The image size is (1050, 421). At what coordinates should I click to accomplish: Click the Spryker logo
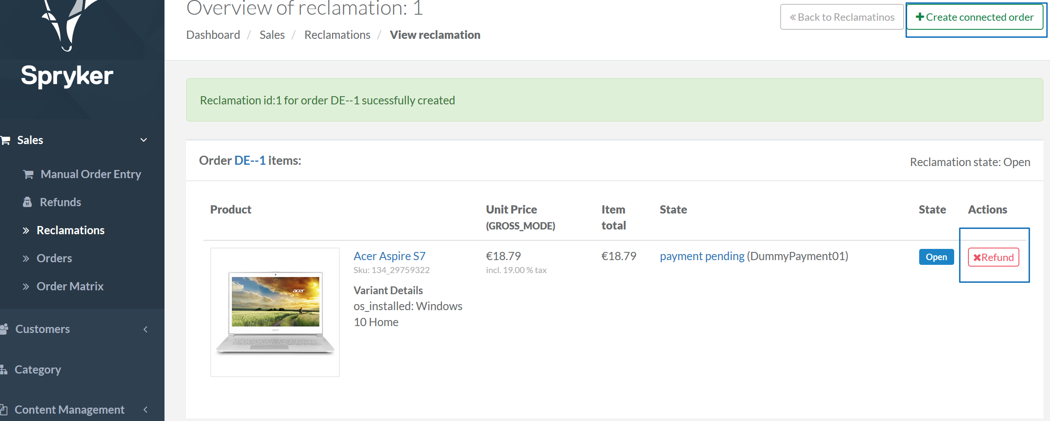click(x=67, y=45)
